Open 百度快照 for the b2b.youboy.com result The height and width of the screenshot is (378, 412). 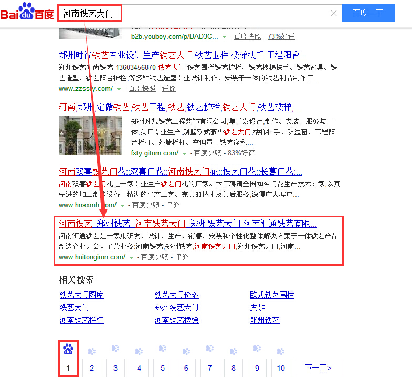coord(248,37)
